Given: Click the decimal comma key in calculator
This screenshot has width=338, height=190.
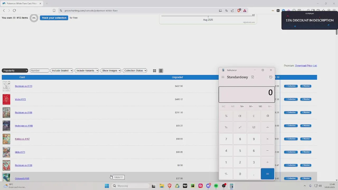Looking at the screenshot, I should [254, 174].
